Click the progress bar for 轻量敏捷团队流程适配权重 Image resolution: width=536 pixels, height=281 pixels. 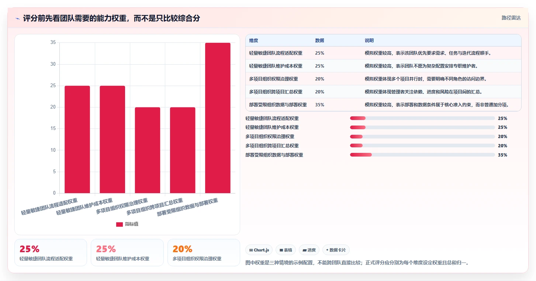(422, 118)
